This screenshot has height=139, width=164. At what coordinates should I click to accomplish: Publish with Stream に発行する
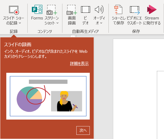tap(152, 15)
